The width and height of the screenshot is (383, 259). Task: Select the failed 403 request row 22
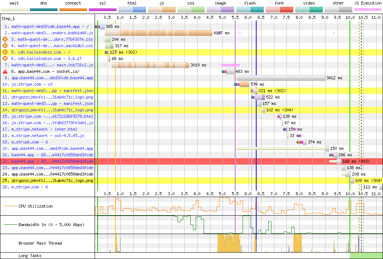tap(52, 161)
